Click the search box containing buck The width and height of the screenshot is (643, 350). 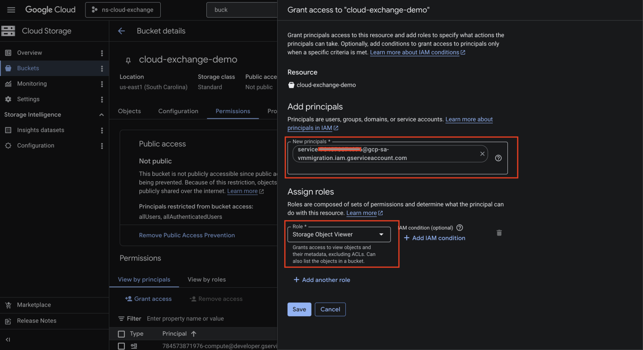tap(242, 10)
